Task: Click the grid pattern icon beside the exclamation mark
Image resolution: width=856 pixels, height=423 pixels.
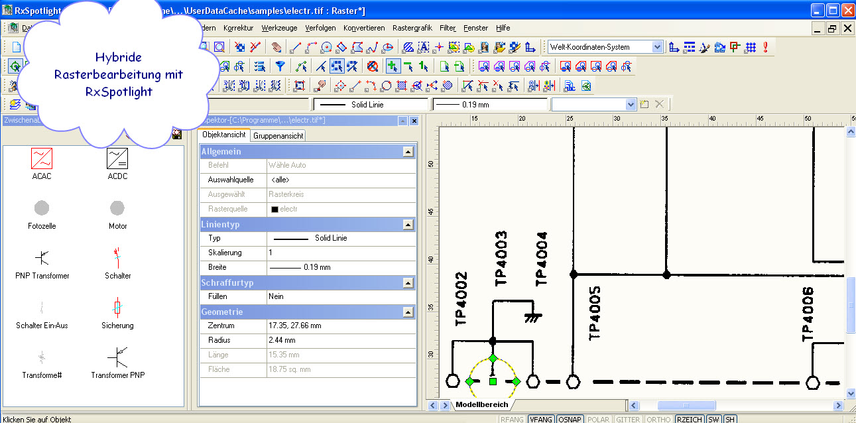Action: (x=751, y=47)
